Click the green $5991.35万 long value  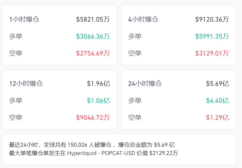click(212, 36)
